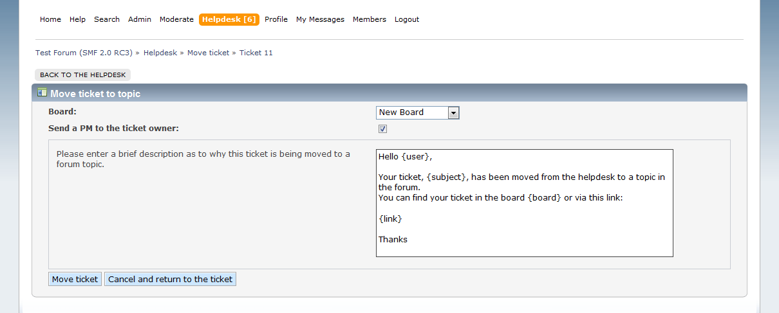The height and width of the screenshot is (313, 779).
Task: Open the Admin menu item
Action: click(140, 19)
